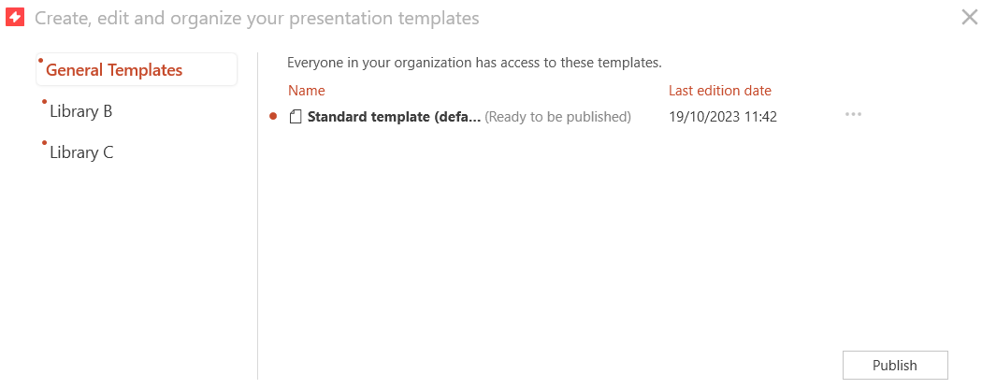Click the dialog title about presentation templates
This screenshot has height=389, width=982.
coord(257,18)
